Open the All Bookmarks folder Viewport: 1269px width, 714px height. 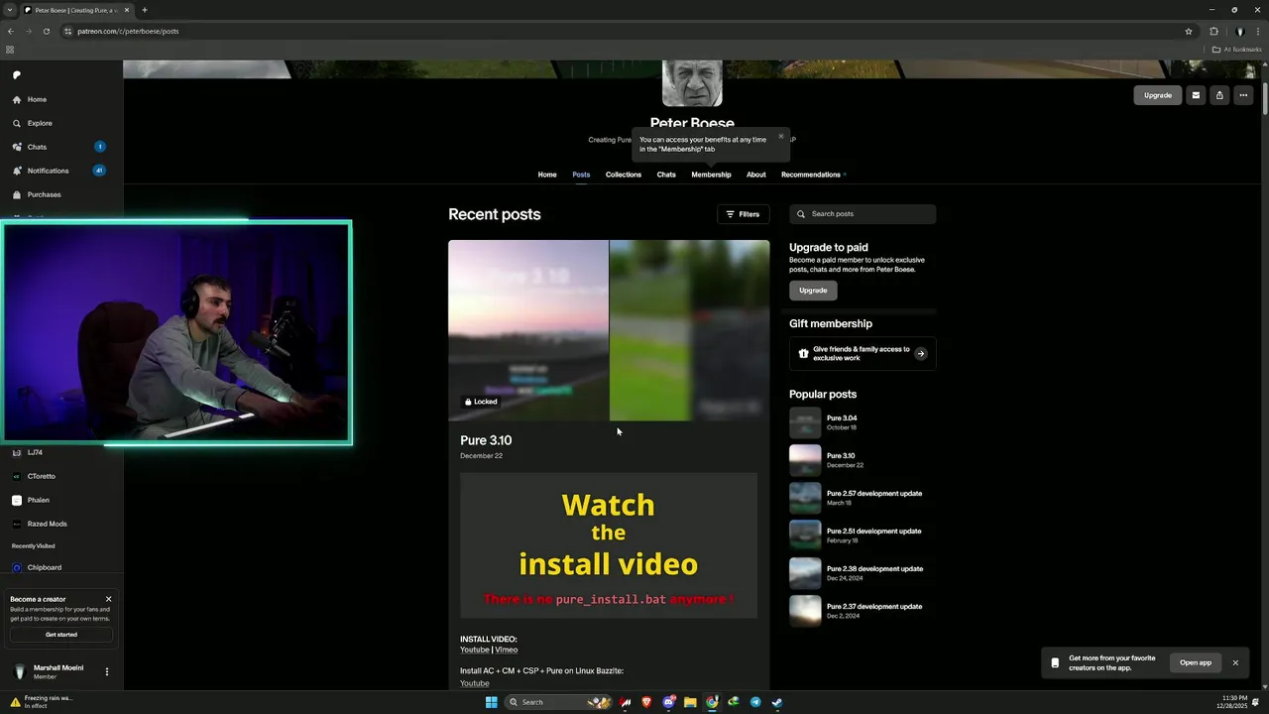pos(1237,50)
